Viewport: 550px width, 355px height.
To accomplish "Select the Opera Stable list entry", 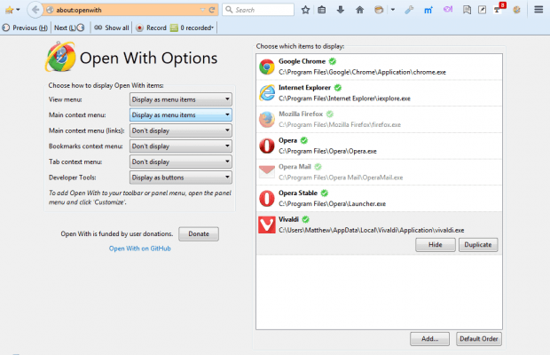I will [379, 198].
